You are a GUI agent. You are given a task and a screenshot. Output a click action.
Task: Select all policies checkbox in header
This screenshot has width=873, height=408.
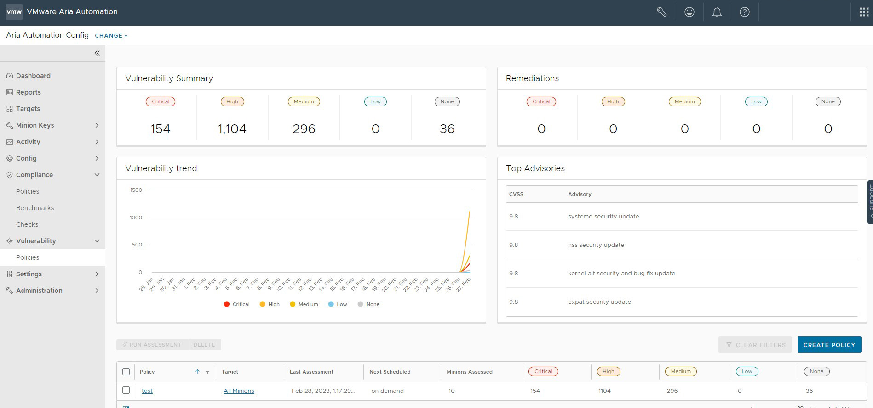click(126, 372)
